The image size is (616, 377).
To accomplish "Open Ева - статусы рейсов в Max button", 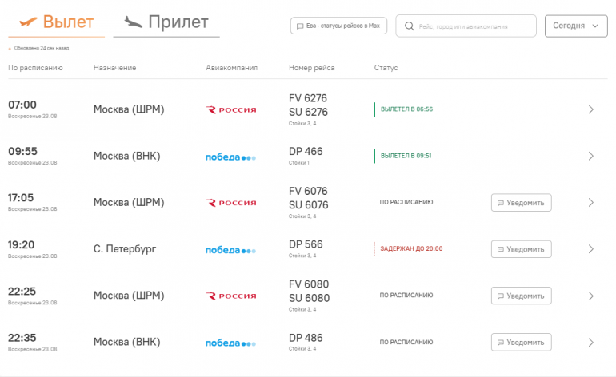I will [338, 26].
